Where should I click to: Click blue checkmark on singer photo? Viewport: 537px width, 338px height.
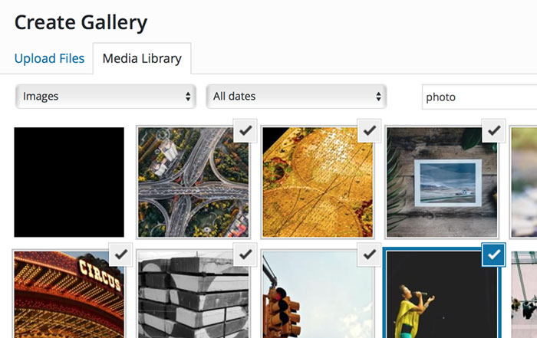tap(493, 254)
